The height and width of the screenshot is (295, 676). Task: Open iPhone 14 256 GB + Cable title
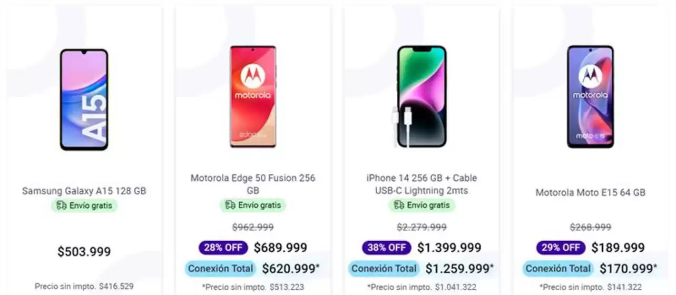click(422, 184)
